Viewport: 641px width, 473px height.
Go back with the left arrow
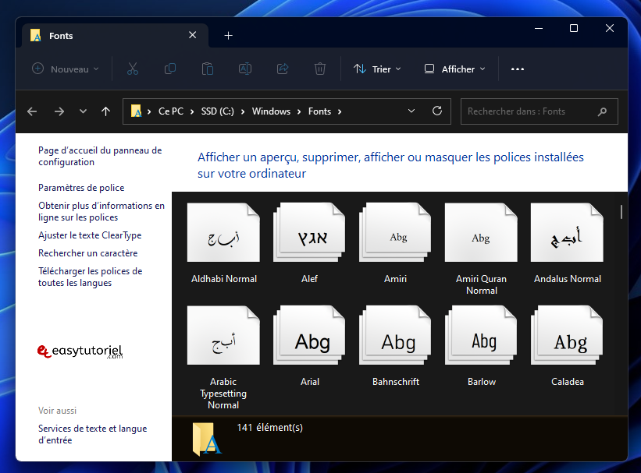pyautogui.click(x=32, y=111)
